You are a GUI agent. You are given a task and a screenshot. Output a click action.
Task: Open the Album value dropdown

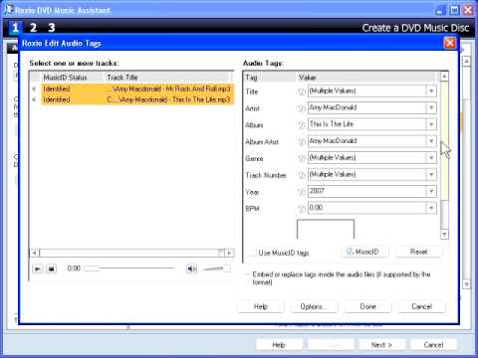(431, 124)
